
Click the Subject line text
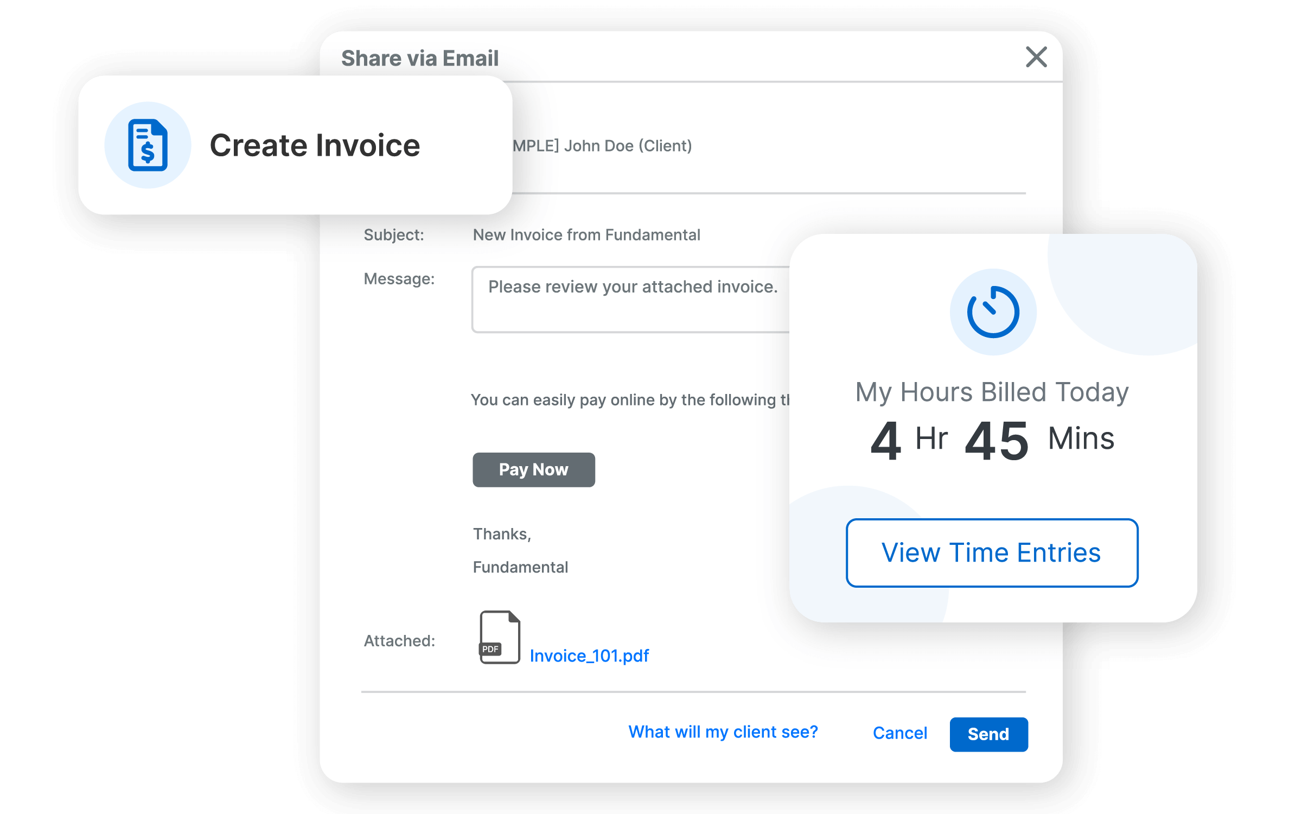click(586, 235)
